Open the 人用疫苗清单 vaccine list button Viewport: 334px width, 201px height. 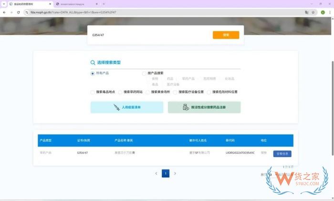click(x=127, y=107)
